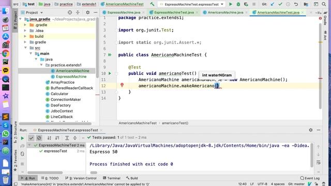Collapse the practice.extends1 package
Screen dimensions: 331x186
(41, 65)
